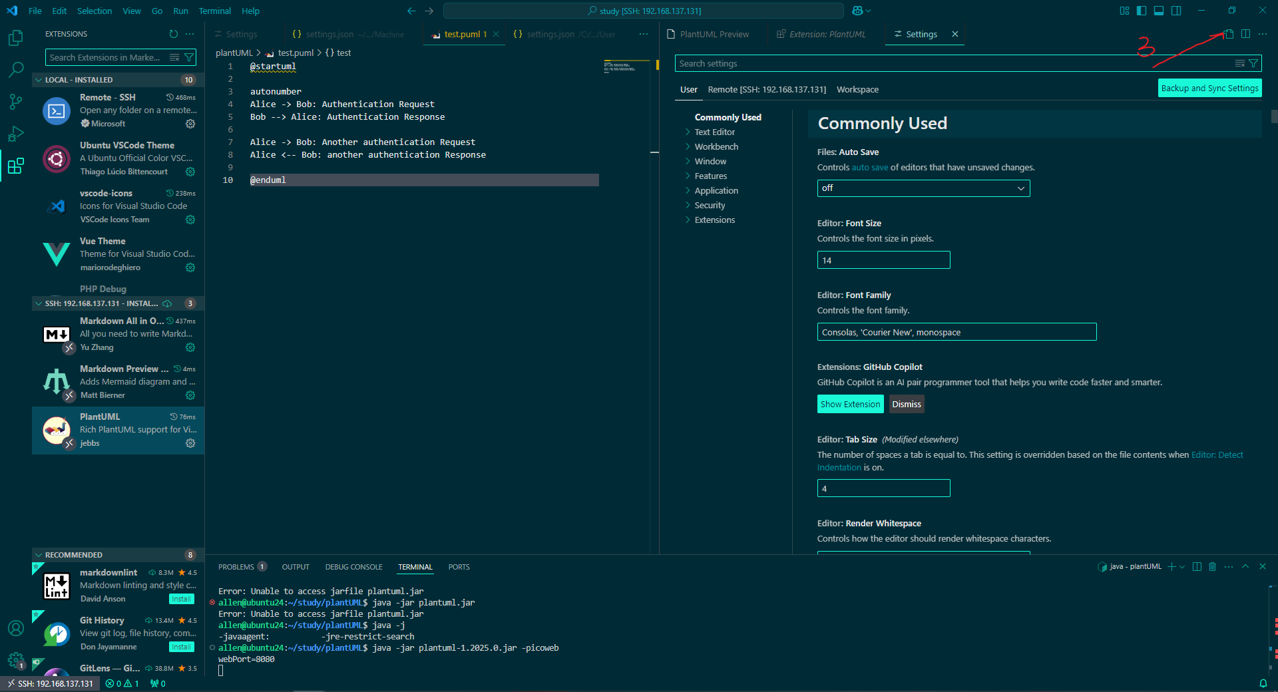
Task: Create a new terminal with the plus icon
Action: (x=1171, y=567)
